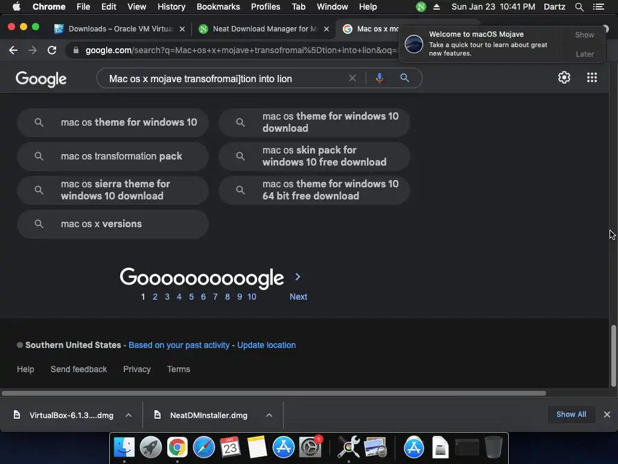Open results page 5

[x=191, y=297]
